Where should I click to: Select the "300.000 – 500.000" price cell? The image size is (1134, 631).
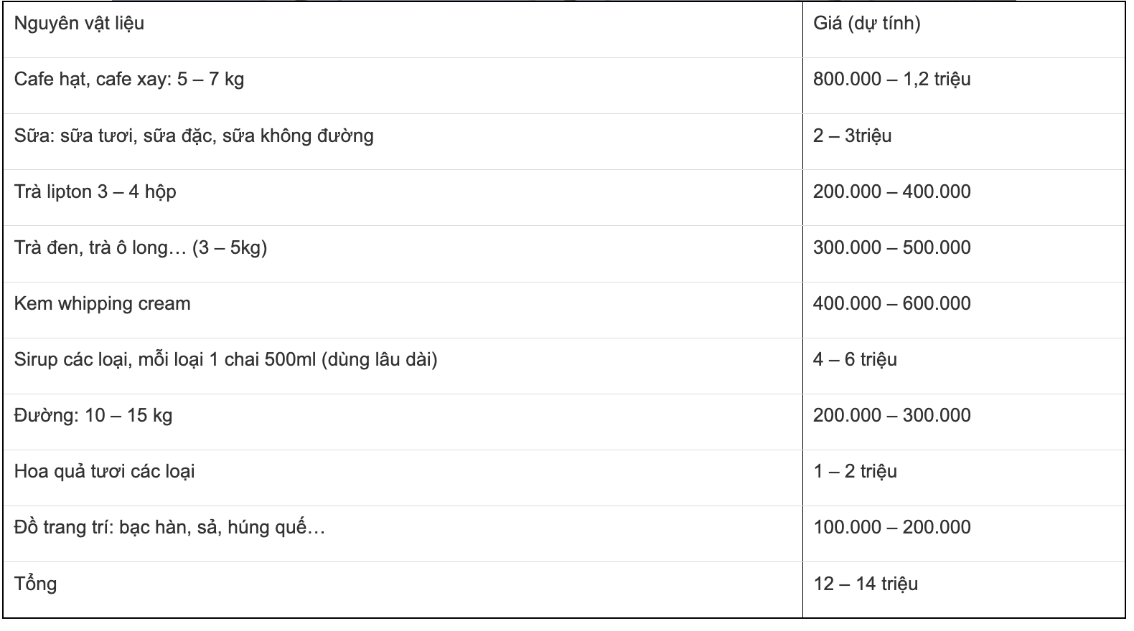891,247
